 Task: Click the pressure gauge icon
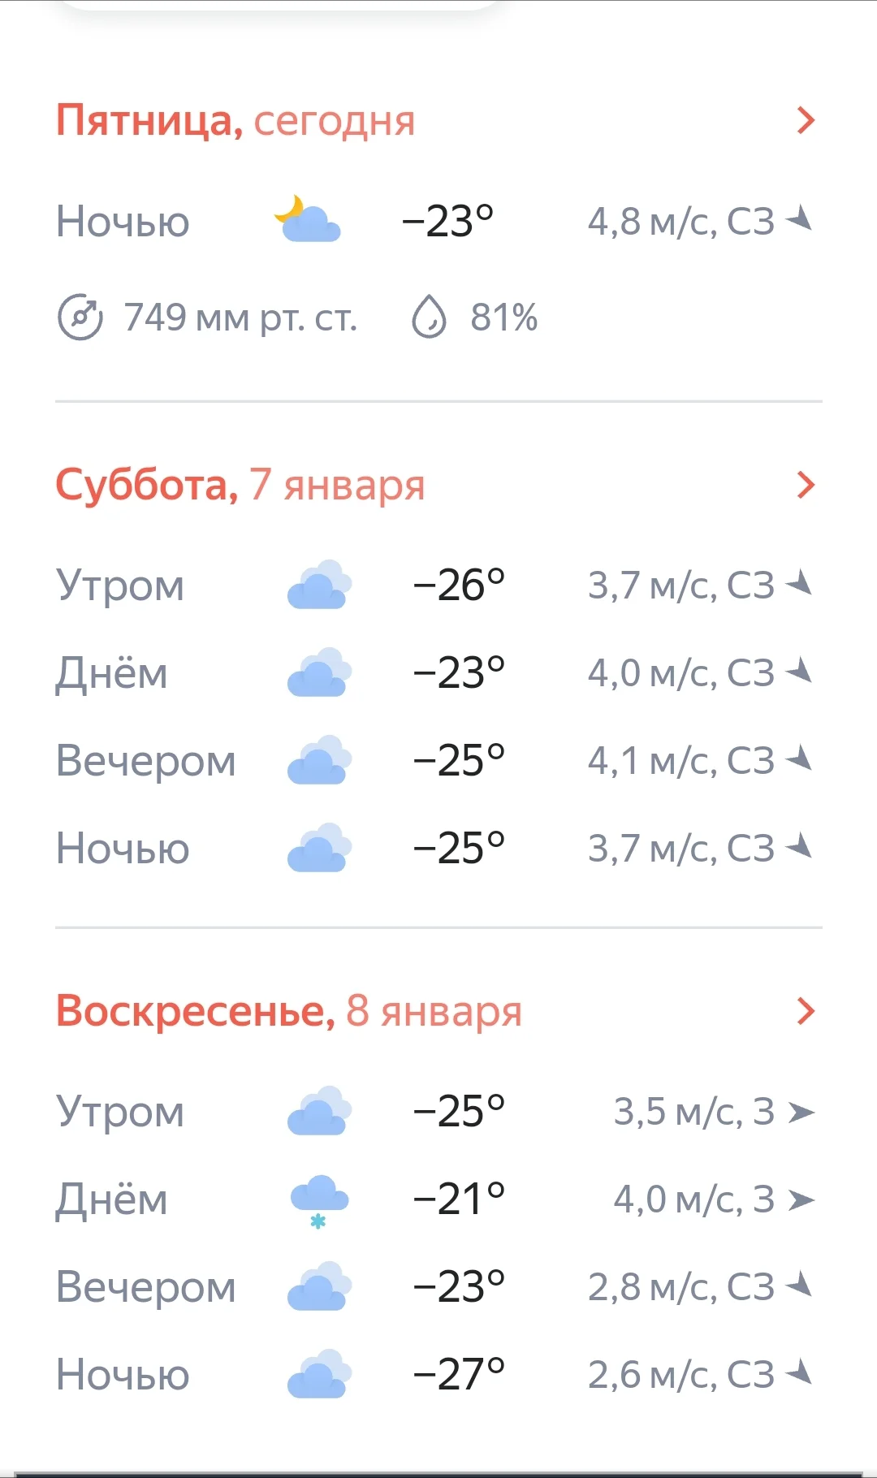click(80, 318)
